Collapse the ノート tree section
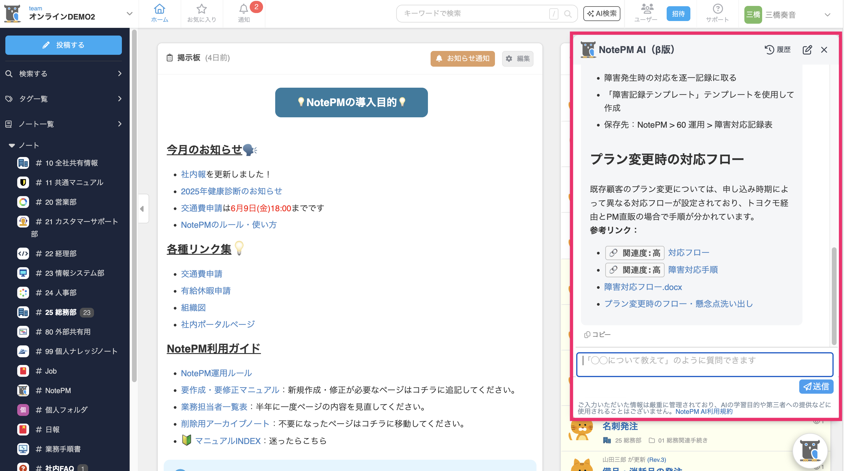The width and height of the screenshot is (844, 471). tap(12, 146)
